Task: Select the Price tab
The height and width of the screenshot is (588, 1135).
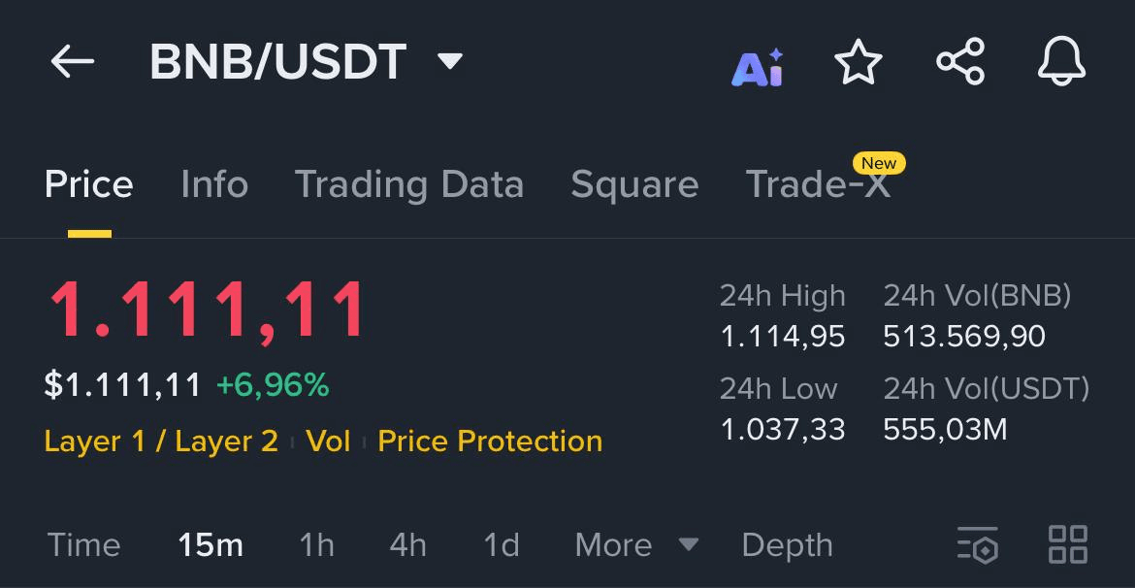Action: click(89, 184)
